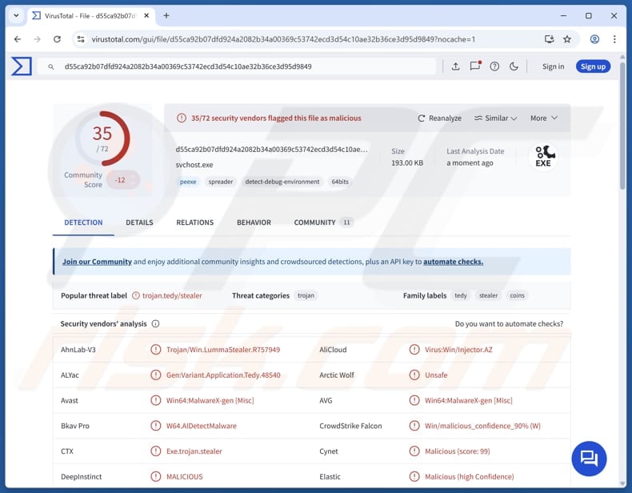Click Trojan/Win.LummaStealer.R757949 detection

[223, 350]
